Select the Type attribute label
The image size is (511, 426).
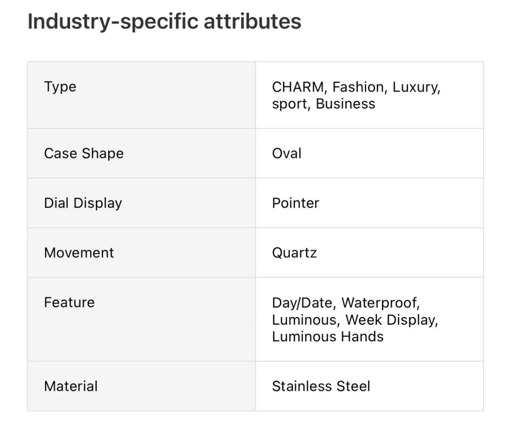point(60,87)
